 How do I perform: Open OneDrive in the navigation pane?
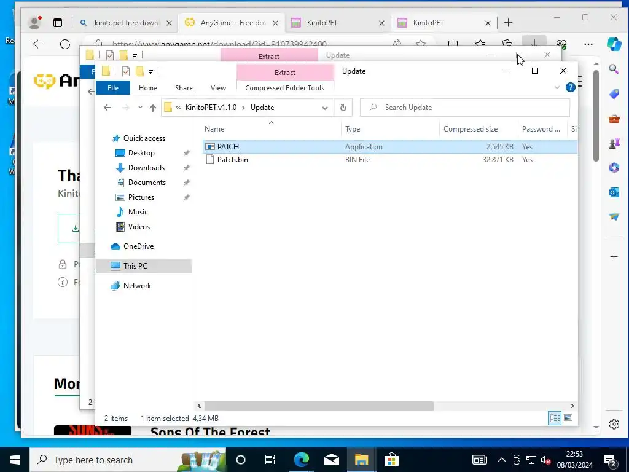click(x=138, y=246)
